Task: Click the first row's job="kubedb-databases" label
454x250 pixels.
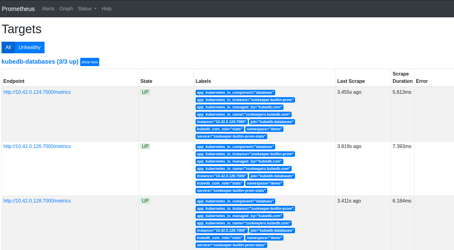Action: point(272,122)
